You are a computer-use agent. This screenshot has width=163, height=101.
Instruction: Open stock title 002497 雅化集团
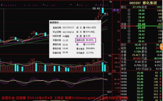pyautogui.click(x=143, y=3)
